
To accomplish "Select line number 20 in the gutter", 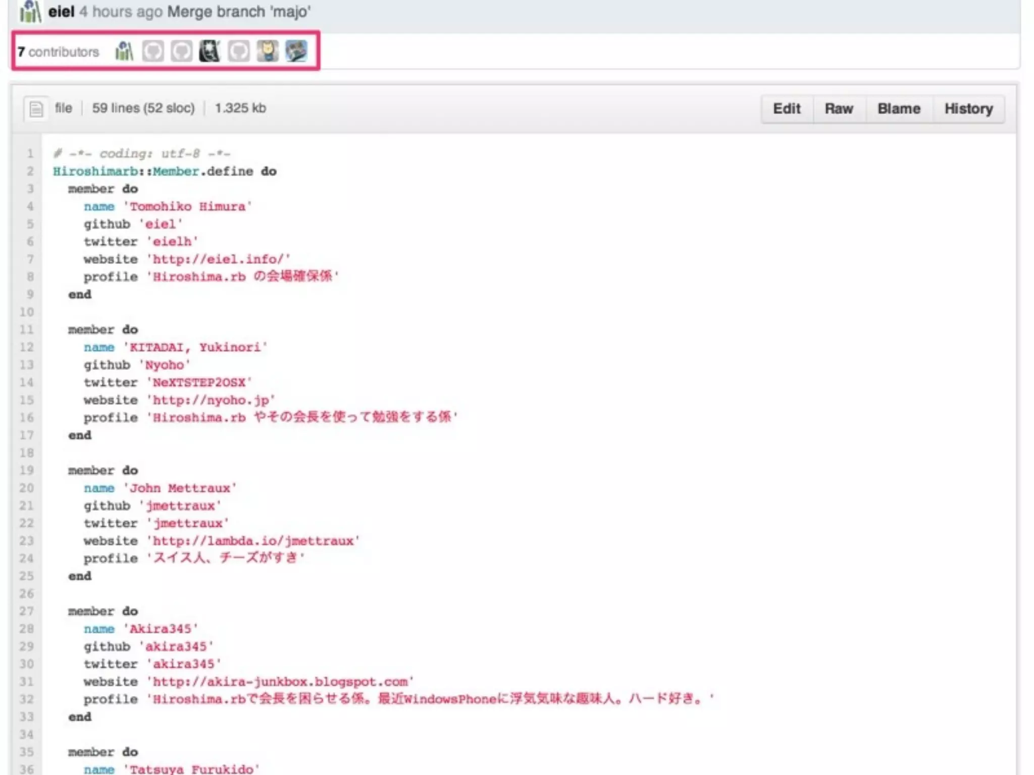I will tap(27, 488).
